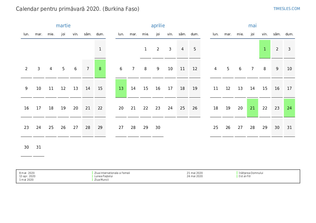Select May 17 Sunday cell in mai

click(289, 88)
